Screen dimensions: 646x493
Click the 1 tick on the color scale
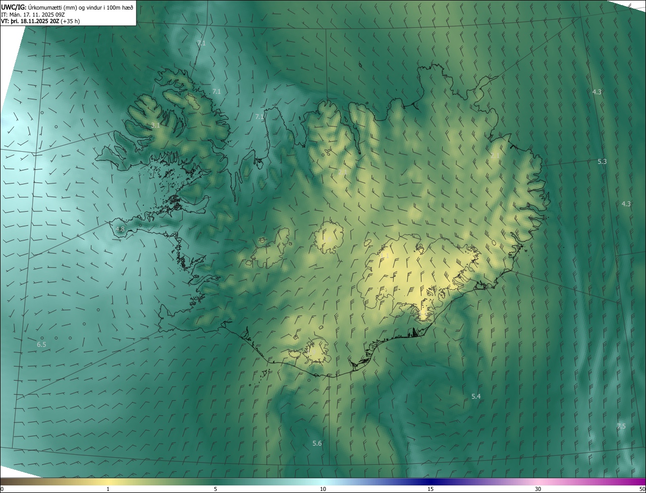coord(108,489)
